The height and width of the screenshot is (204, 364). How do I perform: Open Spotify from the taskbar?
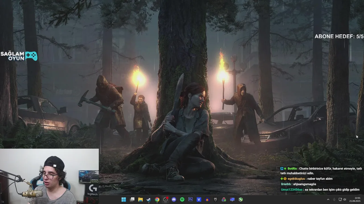(x=182, y=199)
